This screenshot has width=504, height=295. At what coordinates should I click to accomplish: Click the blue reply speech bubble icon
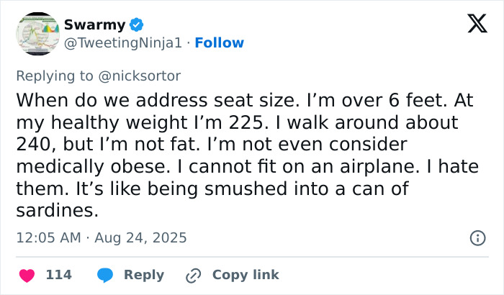[105, 275]
